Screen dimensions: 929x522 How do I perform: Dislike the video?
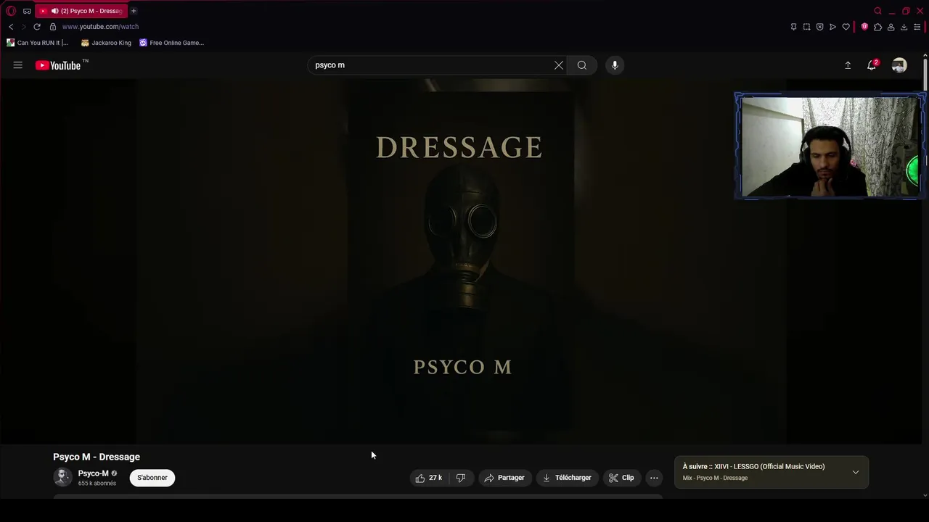(461, 478)
